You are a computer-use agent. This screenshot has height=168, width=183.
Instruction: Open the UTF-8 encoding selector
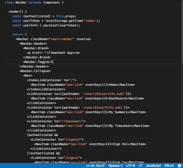coord(130,165)
